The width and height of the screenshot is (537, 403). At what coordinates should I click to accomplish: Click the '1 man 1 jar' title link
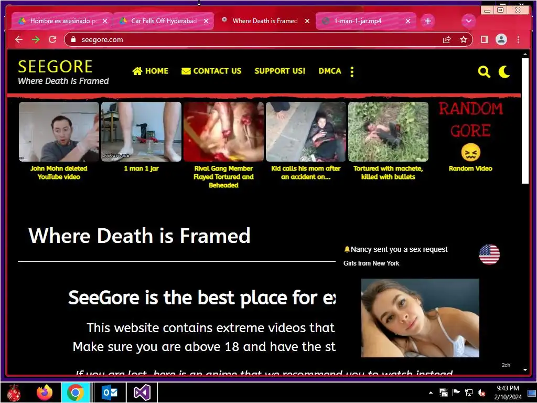coord(141,168)
